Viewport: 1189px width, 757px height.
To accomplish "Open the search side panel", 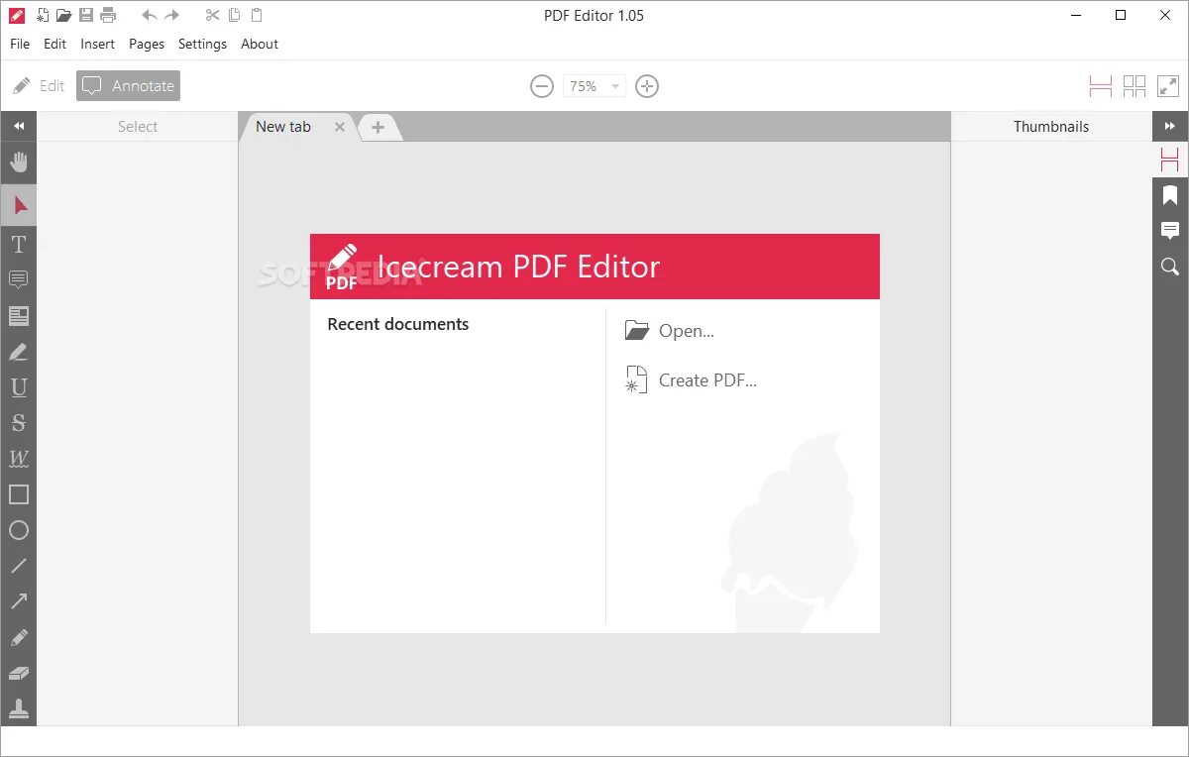I will (1170, 267).
